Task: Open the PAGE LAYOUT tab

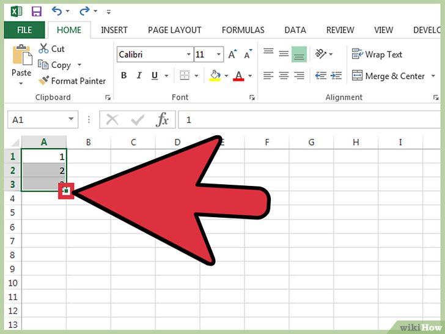Action: click(x=175, y=30)
